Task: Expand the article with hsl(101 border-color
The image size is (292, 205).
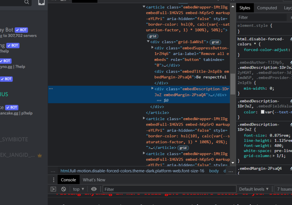Action: coord(144,118)
